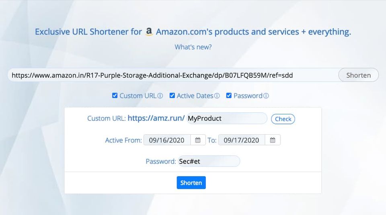Click the info icon beside Custom URL checkbox
Screen dimensions: 386x215
(x=160, y=96)
